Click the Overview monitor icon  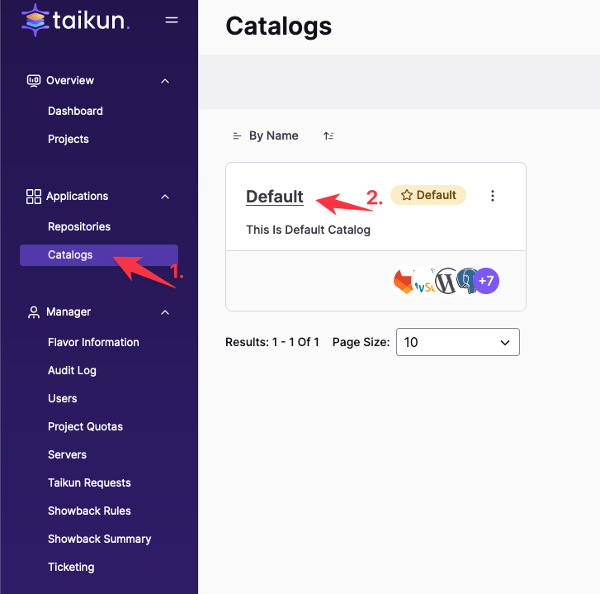[33, 81]
